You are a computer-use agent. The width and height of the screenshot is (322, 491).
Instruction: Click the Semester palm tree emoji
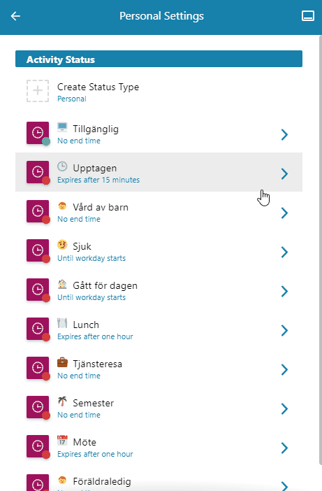(x=62, y=401)
